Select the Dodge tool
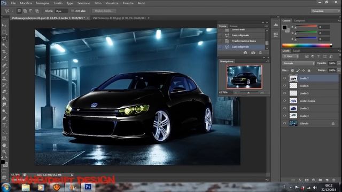342x192 pixels. coord(4,111)
